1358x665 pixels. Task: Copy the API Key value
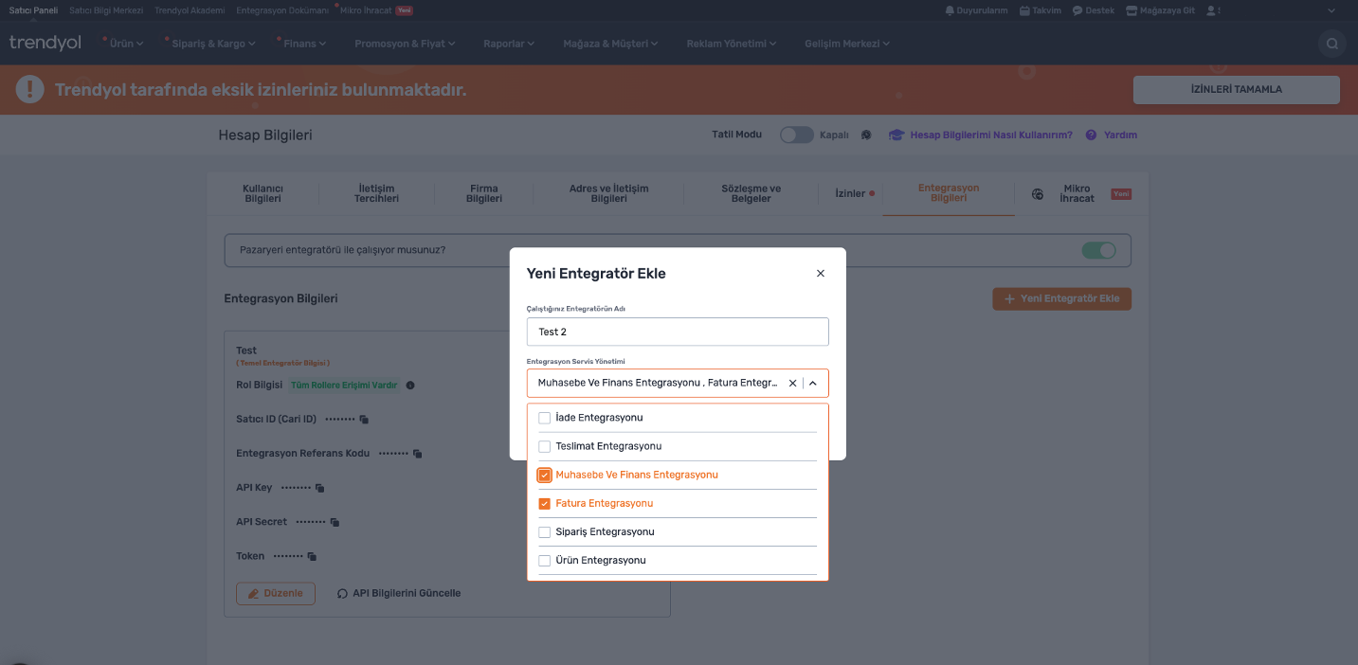[319, 488]
